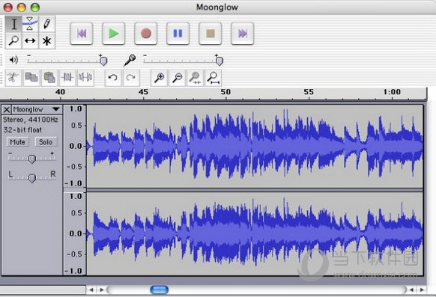This screenshot has height=297, width=436.
Task: Solo the Moonglow track
Action: click(x=46, y=142)
